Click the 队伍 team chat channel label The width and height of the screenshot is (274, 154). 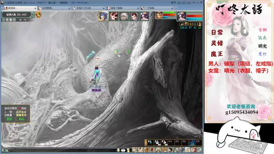5,150
